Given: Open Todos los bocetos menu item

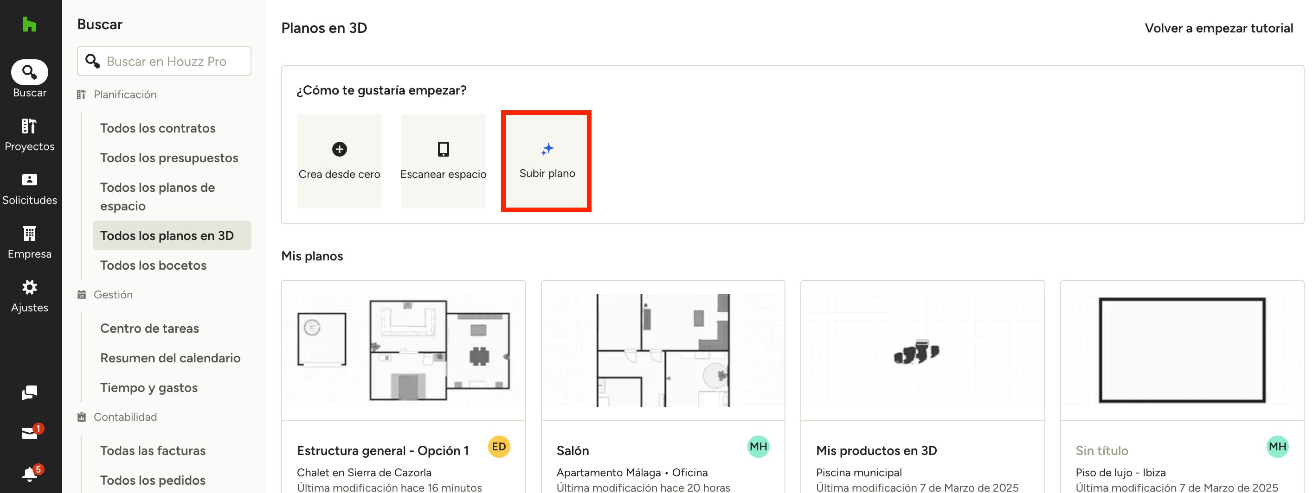Looking at the screenshot, I should (x=153, y=265).
